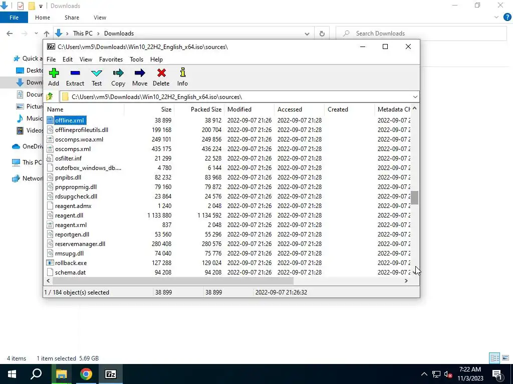The image size is (513, 384).
Task: Click the horizontal scrollbar left arrow
Action: (x=49, y=280)
